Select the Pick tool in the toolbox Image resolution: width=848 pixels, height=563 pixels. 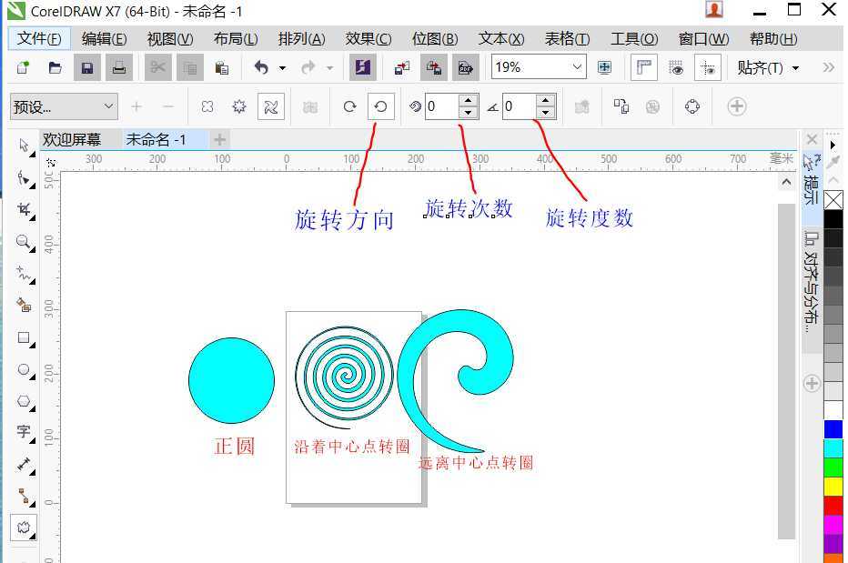(x=22, y=146)
